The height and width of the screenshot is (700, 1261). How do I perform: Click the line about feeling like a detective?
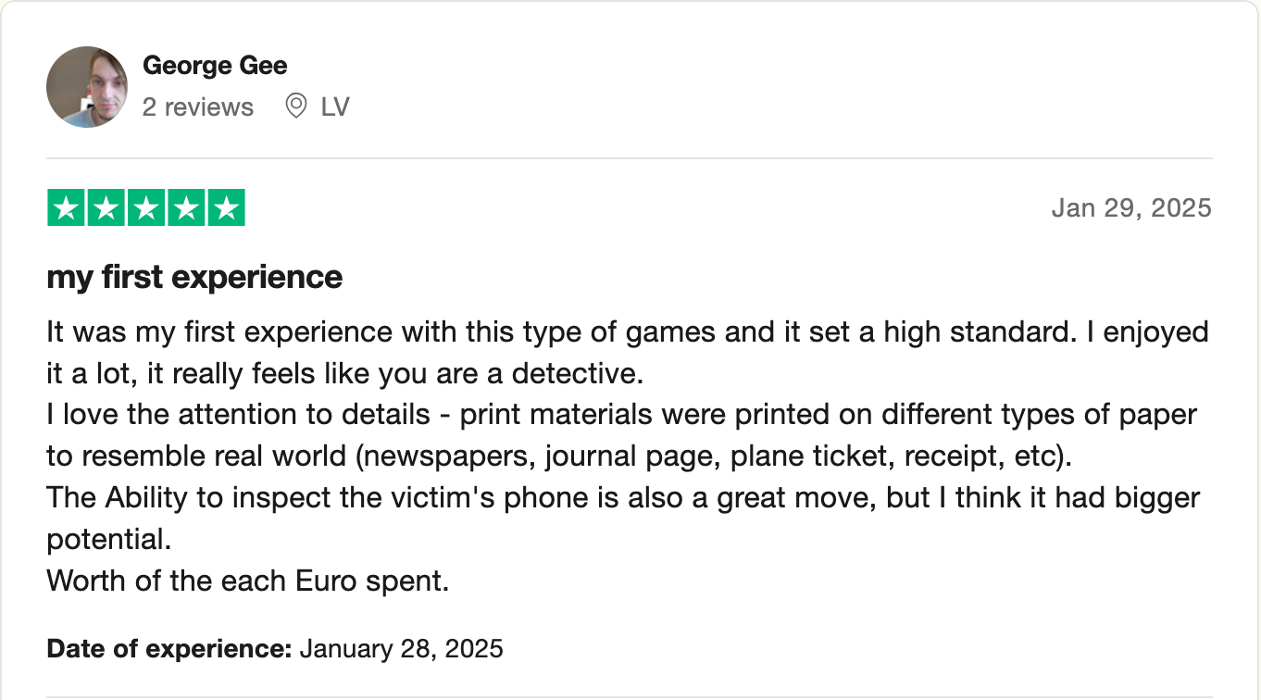click(344, 373)
